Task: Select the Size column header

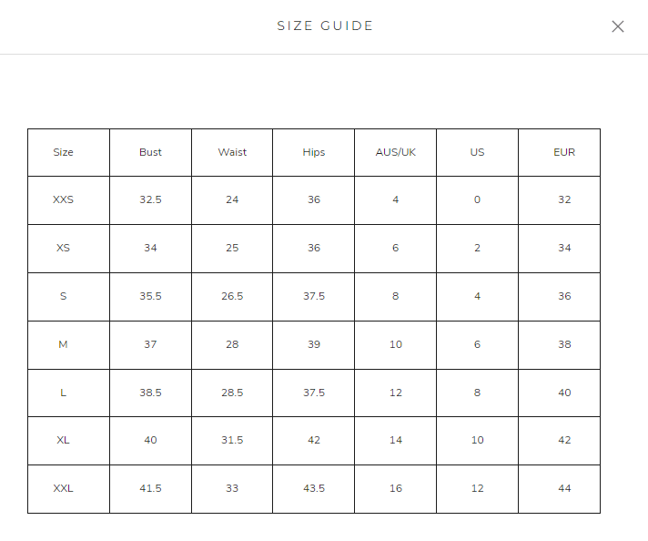Action: [x=64, y=152]
